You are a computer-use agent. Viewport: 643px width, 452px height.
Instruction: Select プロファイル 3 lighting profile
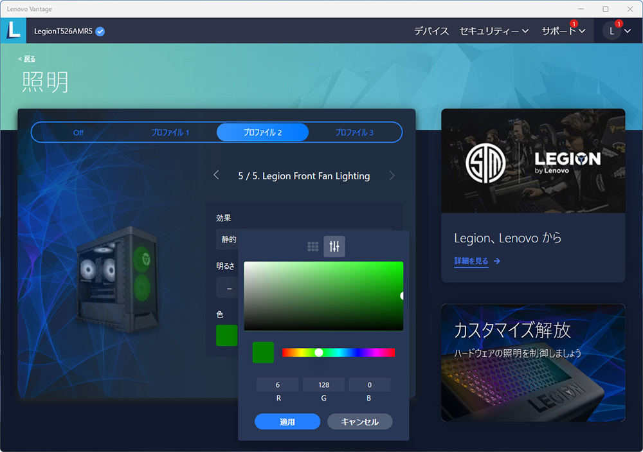354,132
